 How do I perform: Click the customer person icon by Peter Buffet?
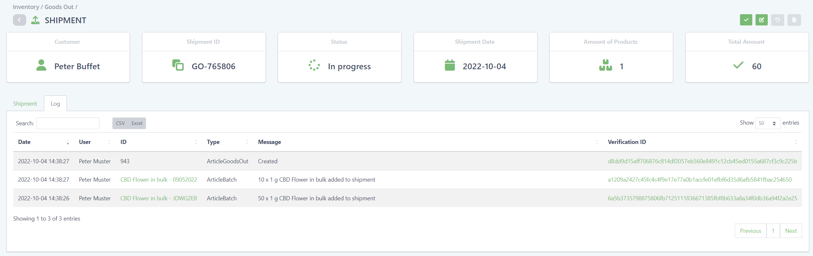coord(41,65)
